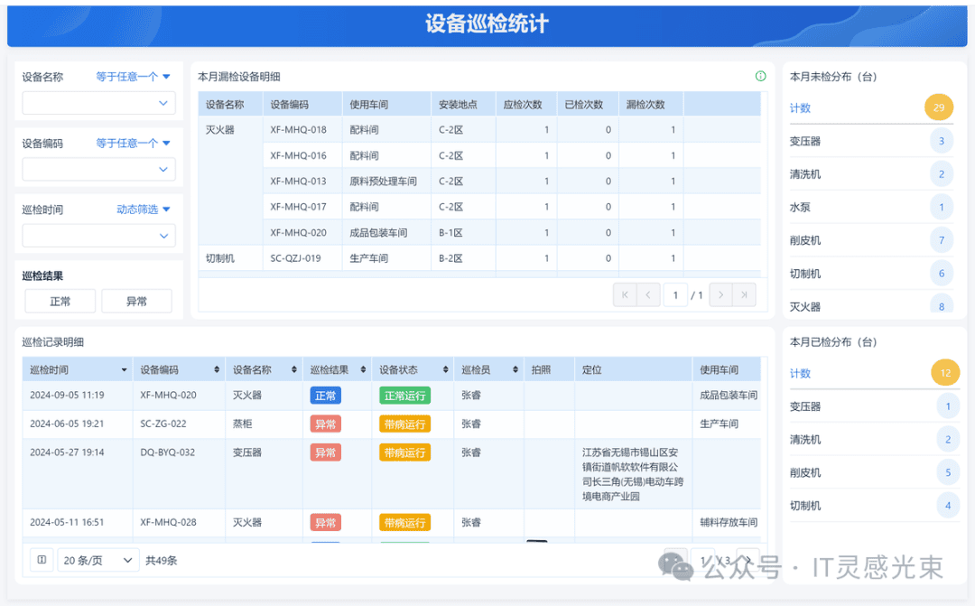Image resolution: width=975 pixels, height=606 pixels.
Task: Click green 正常运行 status tag
Action: [404, 395]
